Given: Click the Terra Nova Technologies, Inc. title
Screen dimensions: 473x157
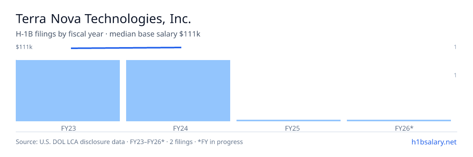Looking at the screenshot, I should click(103, 18).
